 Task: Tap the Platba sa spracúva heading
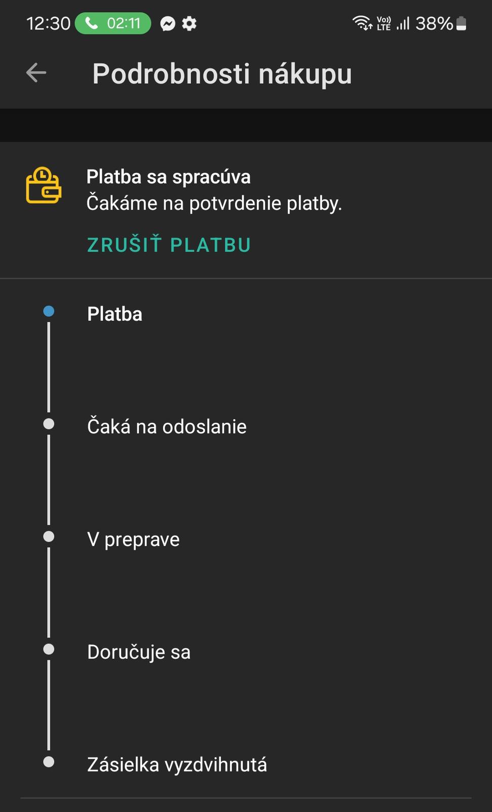[168, 177]
